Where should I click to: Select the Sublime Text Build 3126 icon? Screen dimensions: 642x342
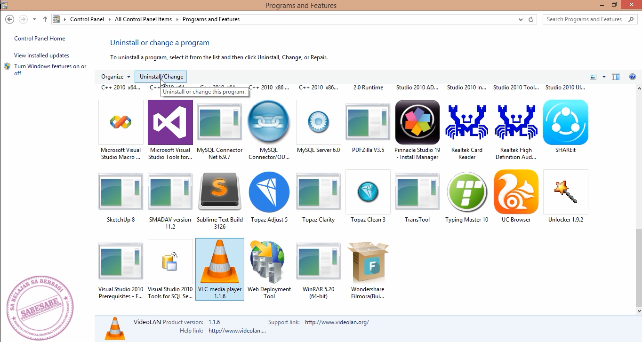pos(220,192)
